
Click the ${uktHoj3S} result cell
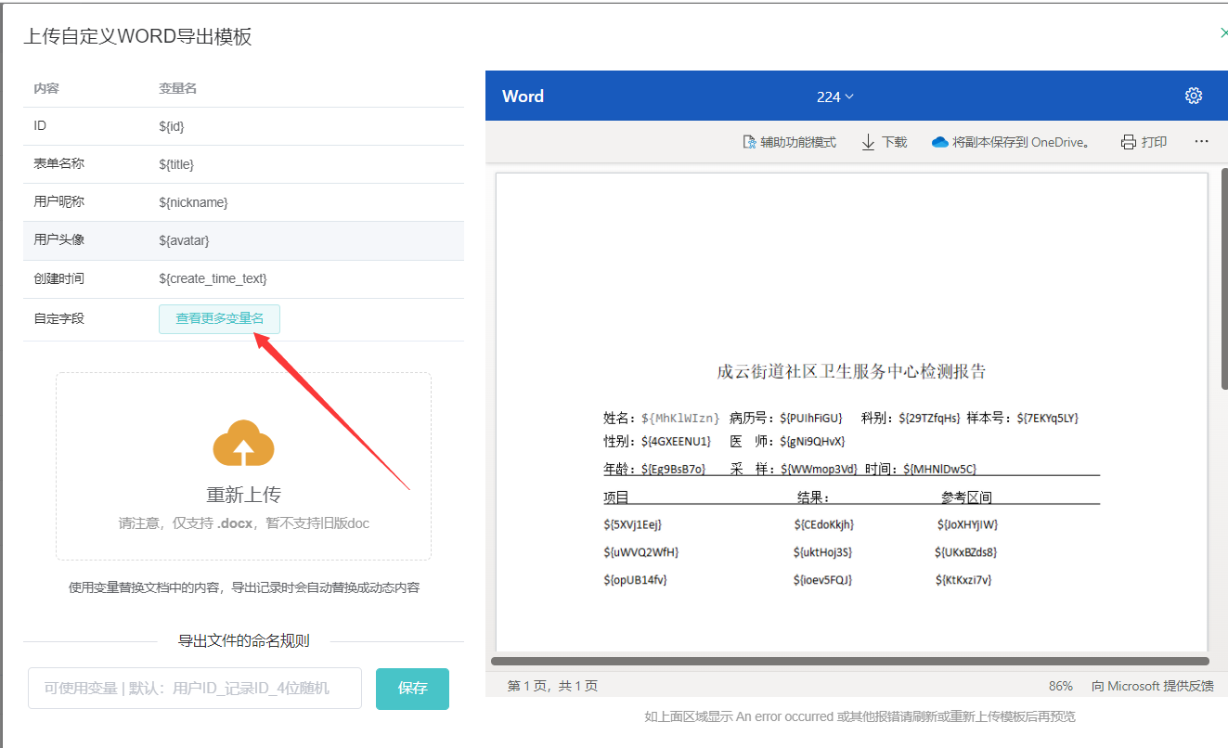(x=822, y=552)
